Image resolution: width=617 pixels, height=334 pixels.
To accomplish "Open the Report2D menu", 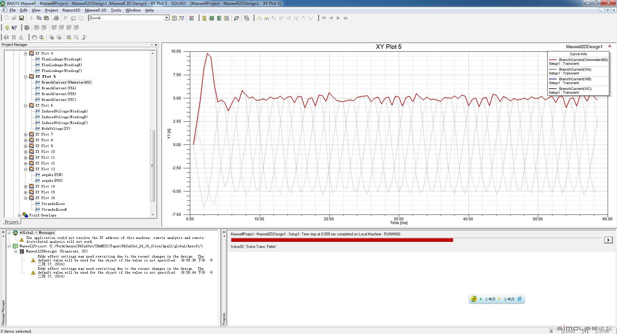I will 71,10.
